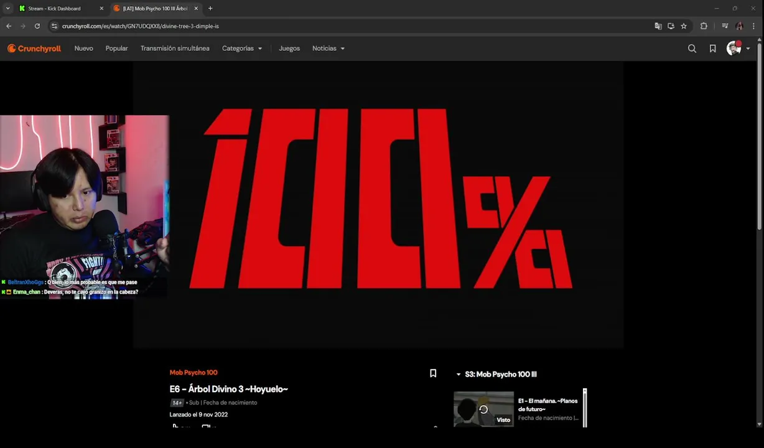Open the Crunchyroll home logo
The height and width of the screenshot is (448, 764).
point(34,49)
